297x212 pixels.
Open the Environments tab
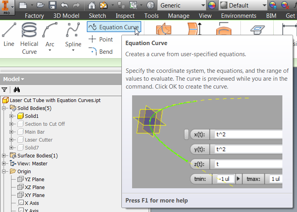point(238,16)
